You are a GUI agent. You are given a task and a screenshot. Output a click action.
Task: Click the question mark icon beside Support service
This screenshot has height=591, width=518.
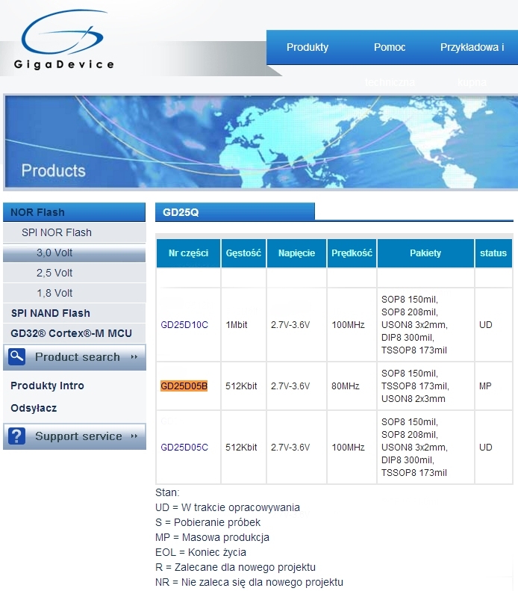pos(17,436)
